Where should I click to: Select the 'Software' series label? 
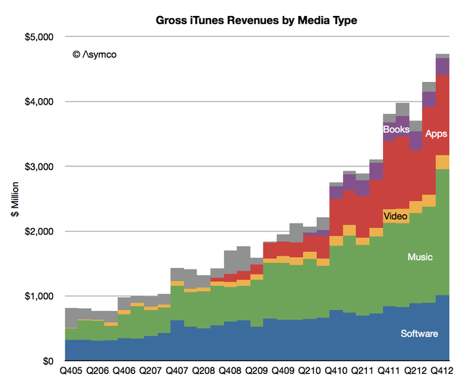(x=419, y=334)
